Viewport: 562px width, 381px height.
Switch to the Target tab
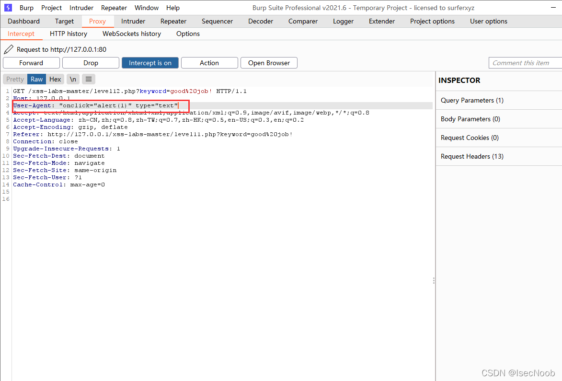coord(64,21)
